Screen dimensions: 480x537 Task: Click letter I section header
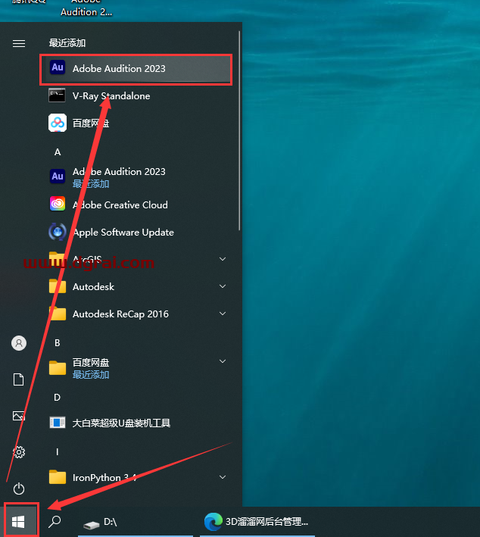point(58,452)
